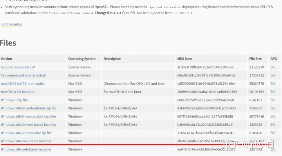Select file size 7500597
The image size is (282, 156).
(x=255, y=108)
